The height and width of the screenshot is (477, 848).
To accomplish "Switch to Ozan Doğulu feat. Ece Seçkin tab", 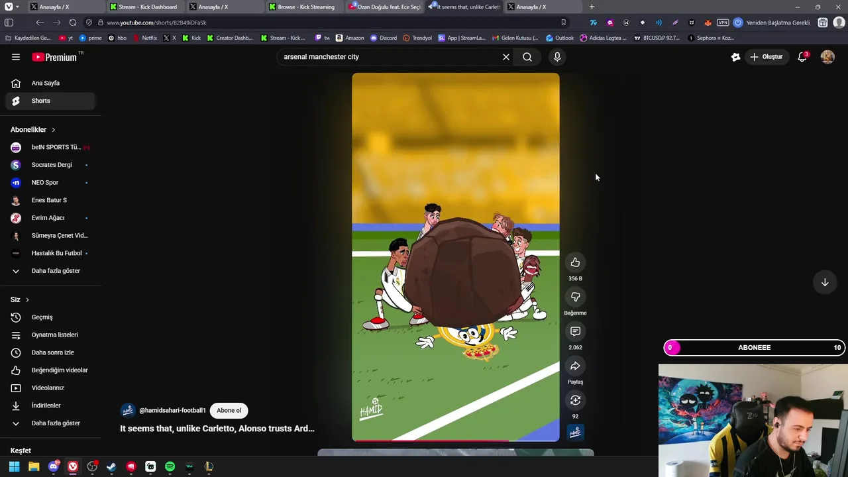I will tap(384, 7).
